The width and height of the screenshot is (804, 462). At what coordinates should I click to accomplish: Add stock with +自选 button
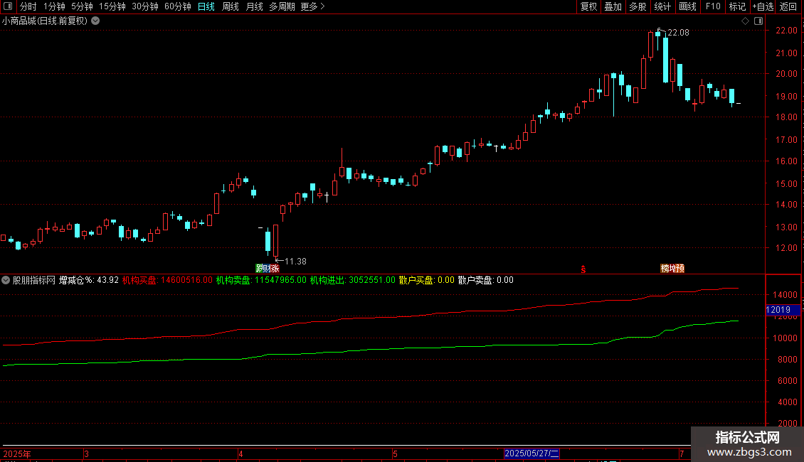(763, 6)
